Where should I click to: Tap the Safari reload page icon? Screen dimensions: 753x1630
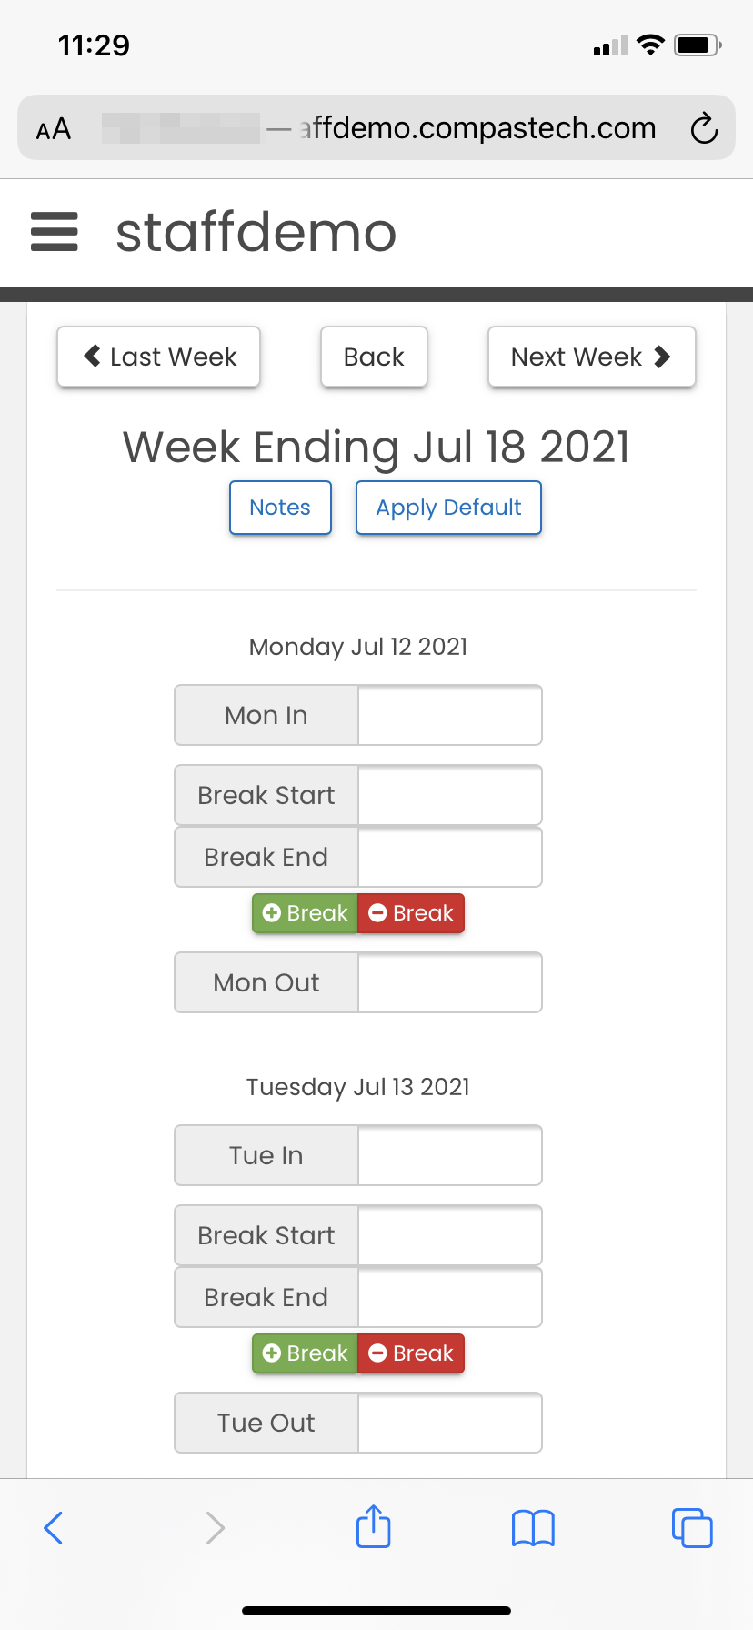704,128
